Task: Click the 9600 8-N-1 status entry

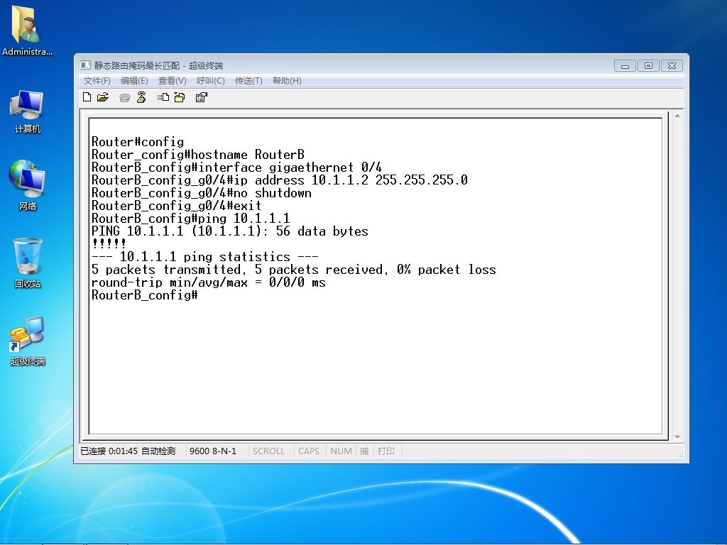Action: tap(213, 451)
